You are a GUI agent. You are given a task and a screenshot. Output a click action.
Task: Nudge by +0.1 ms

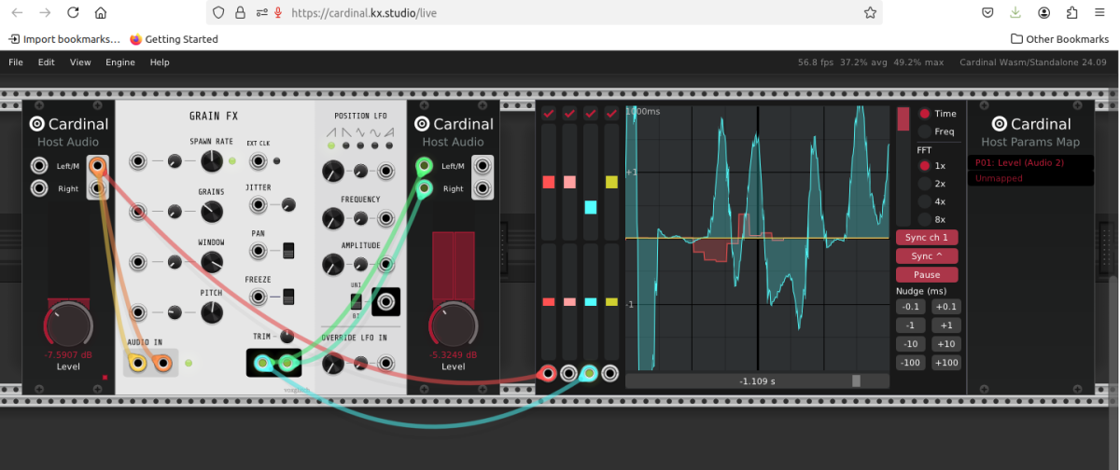click(945, 307)
